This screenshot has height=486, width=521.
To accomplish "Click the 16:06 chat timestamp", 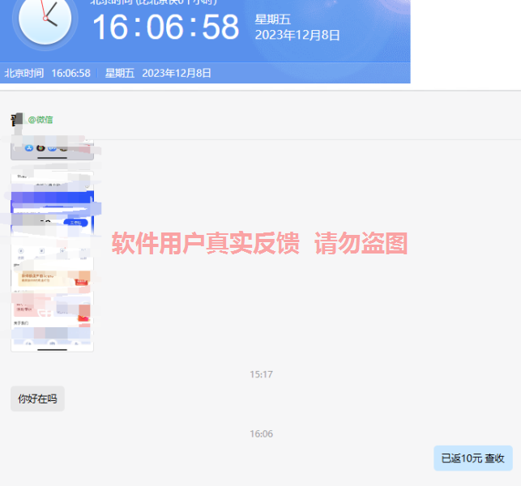I will coord(261,433).
